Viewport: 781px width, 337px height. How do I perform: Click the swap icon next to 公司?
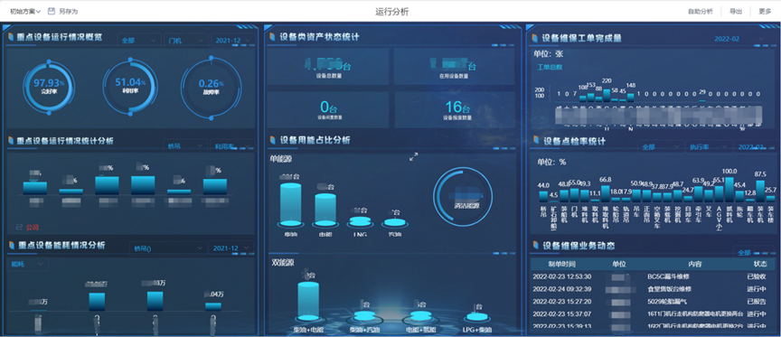(x=20, y=227)
